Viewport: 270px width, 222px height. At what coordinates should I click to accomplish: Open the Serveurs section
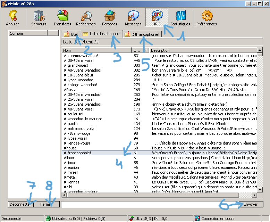coord(39,18)
